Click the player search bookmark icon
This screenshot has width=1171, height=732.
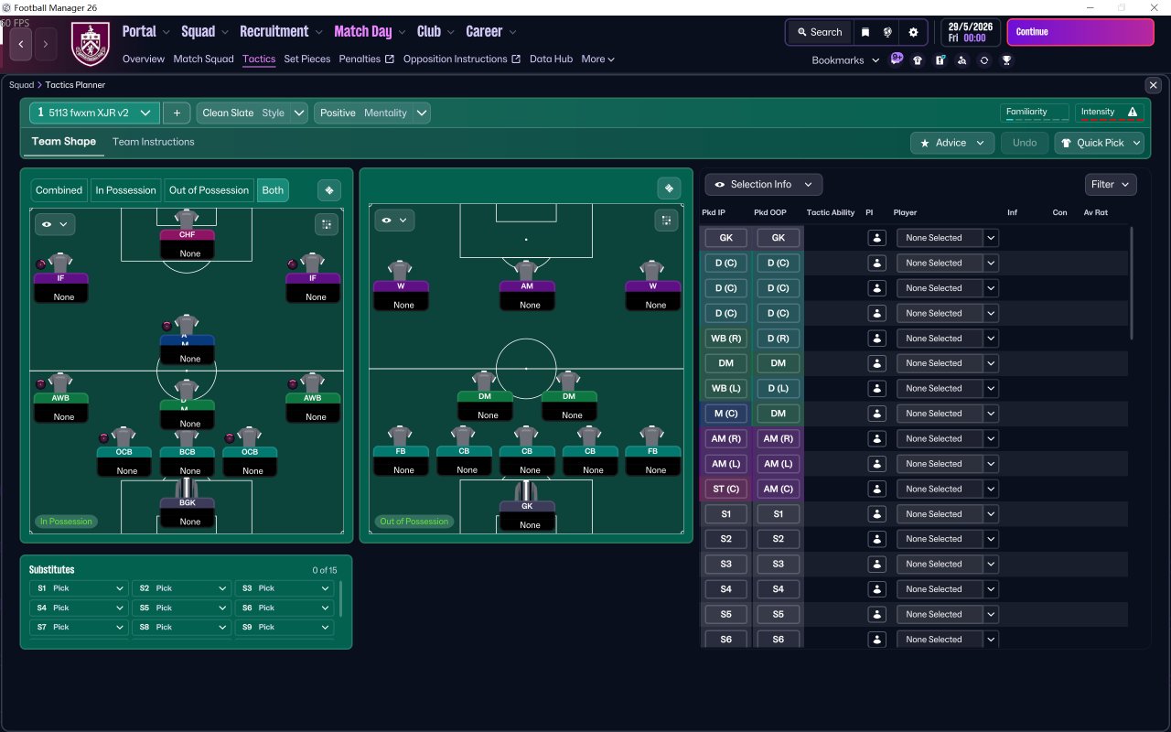point(962,60)
